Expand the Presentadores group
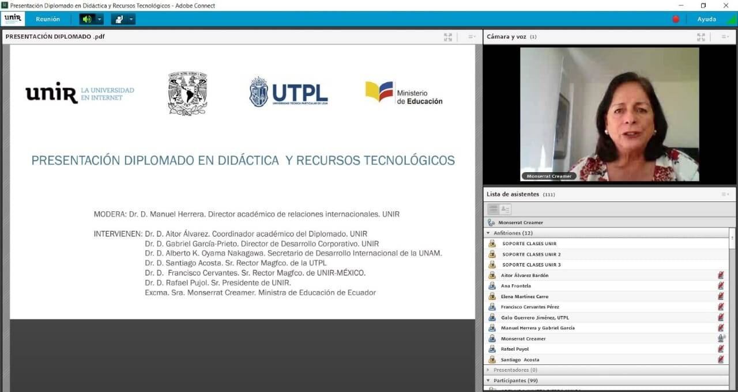738x392 pixels. pyautogui.click(x=489, y=370)
